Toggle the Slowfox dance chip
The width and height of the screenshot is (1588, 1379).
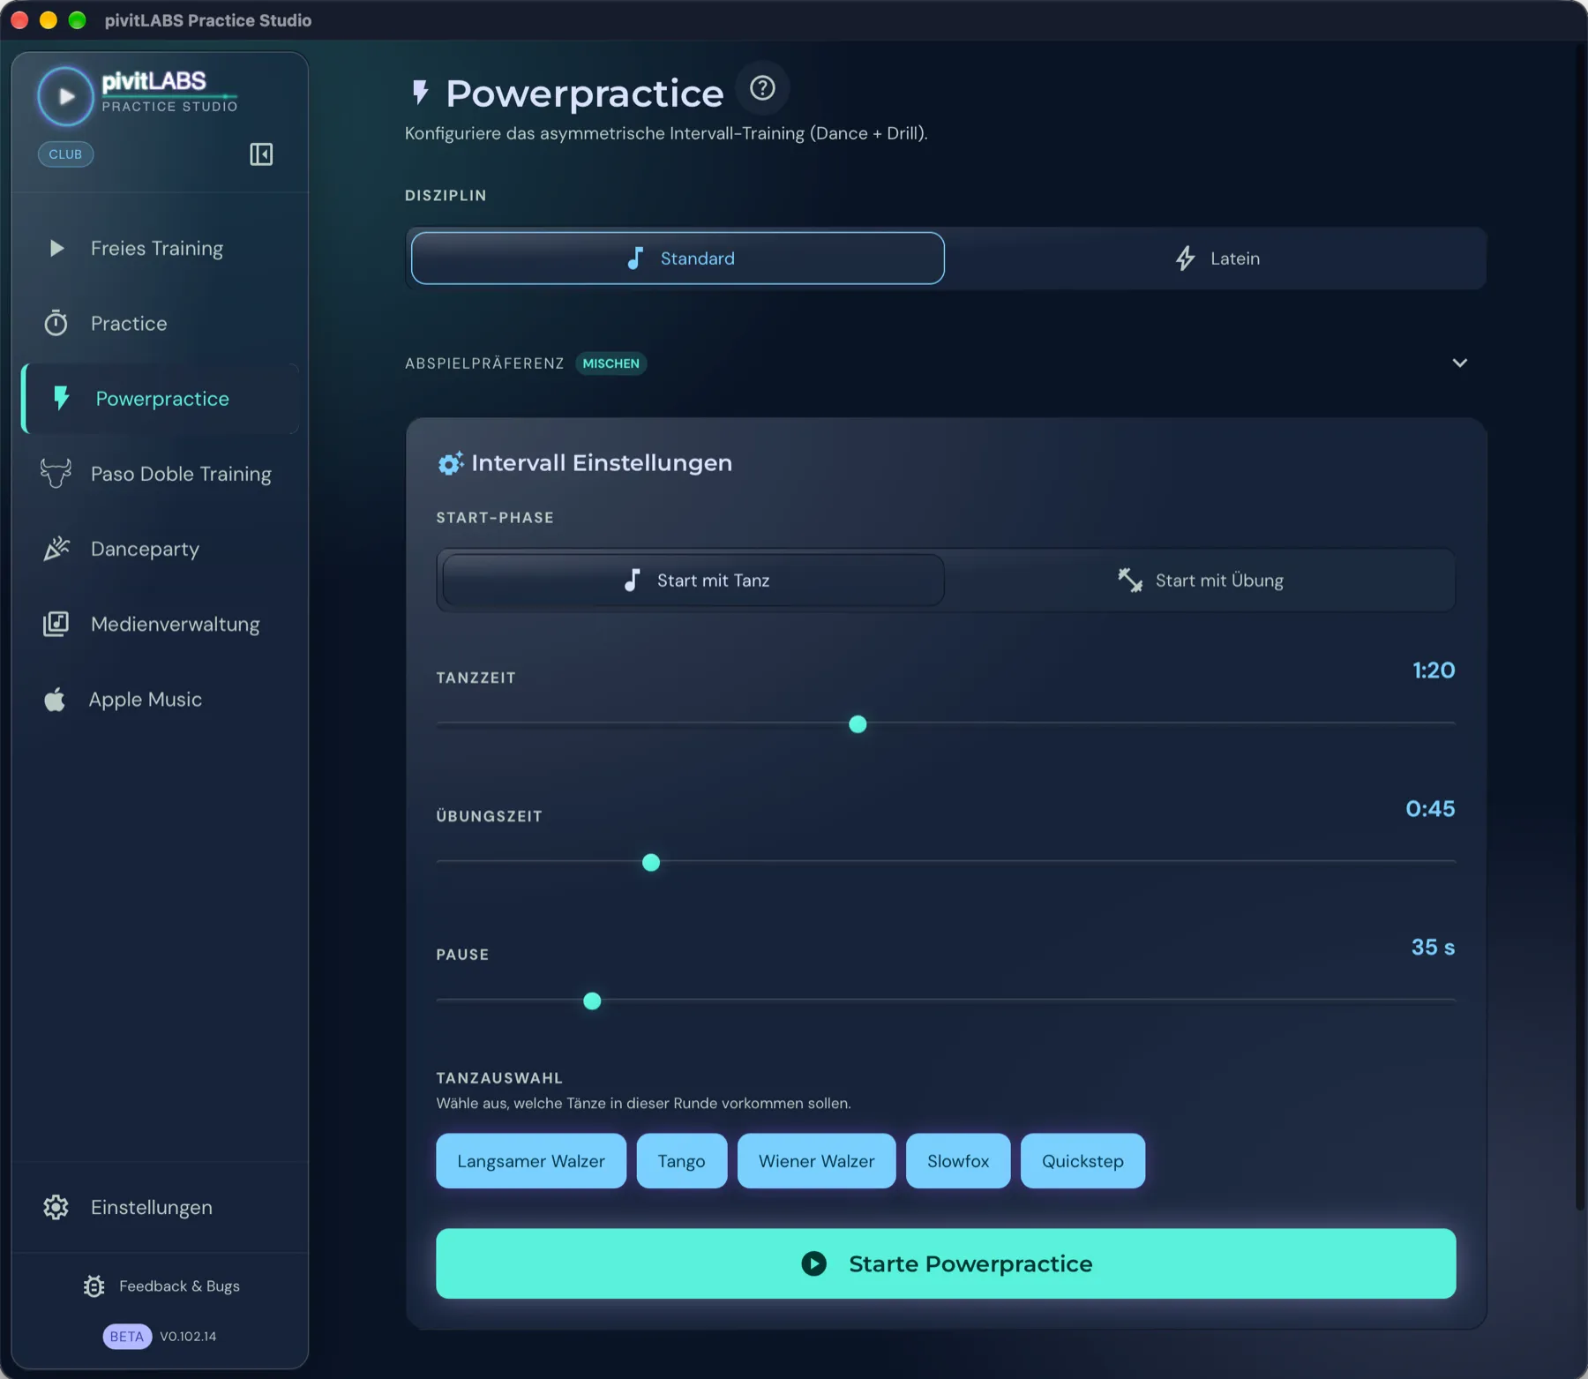click(x=958, y=1161)
